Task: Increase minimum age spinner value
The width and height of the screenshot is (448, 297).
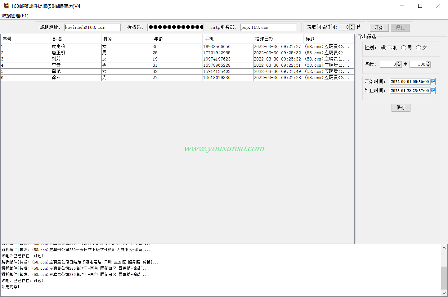Action: click(x=399, y=63)
